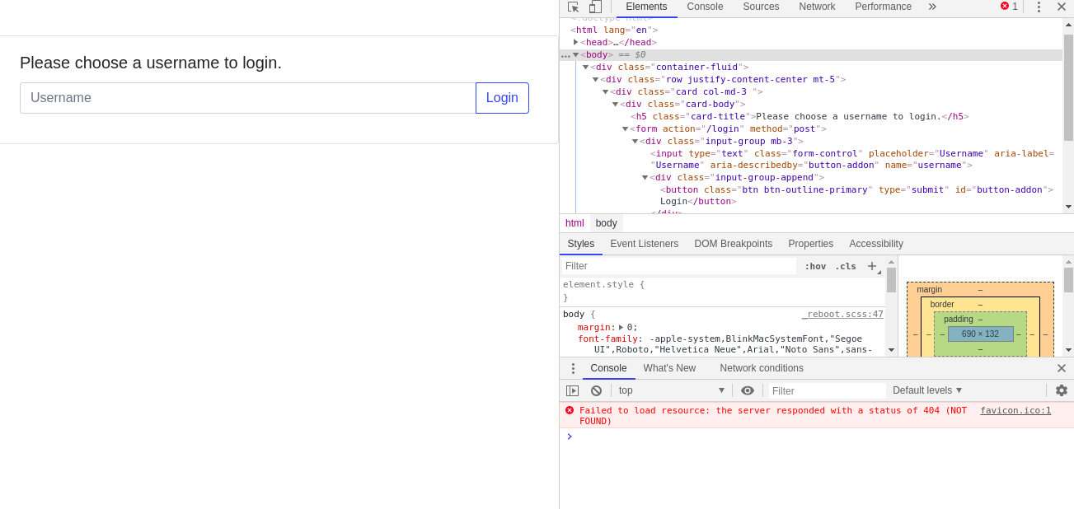1074x509 pixels.
Task: Expand the head element node
Action: coord(576,42)
